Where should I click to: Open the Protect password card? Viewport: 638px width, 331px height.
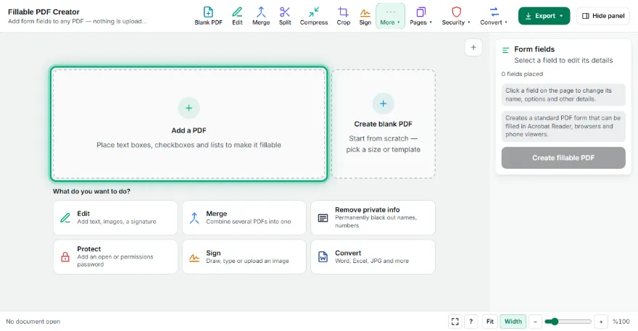click(115, 256)
